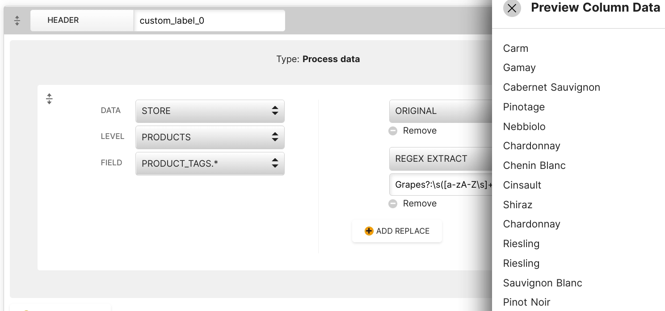
Task: Open the LEVEL dropdown showing PRODUCTS
Action: (210, 137)
